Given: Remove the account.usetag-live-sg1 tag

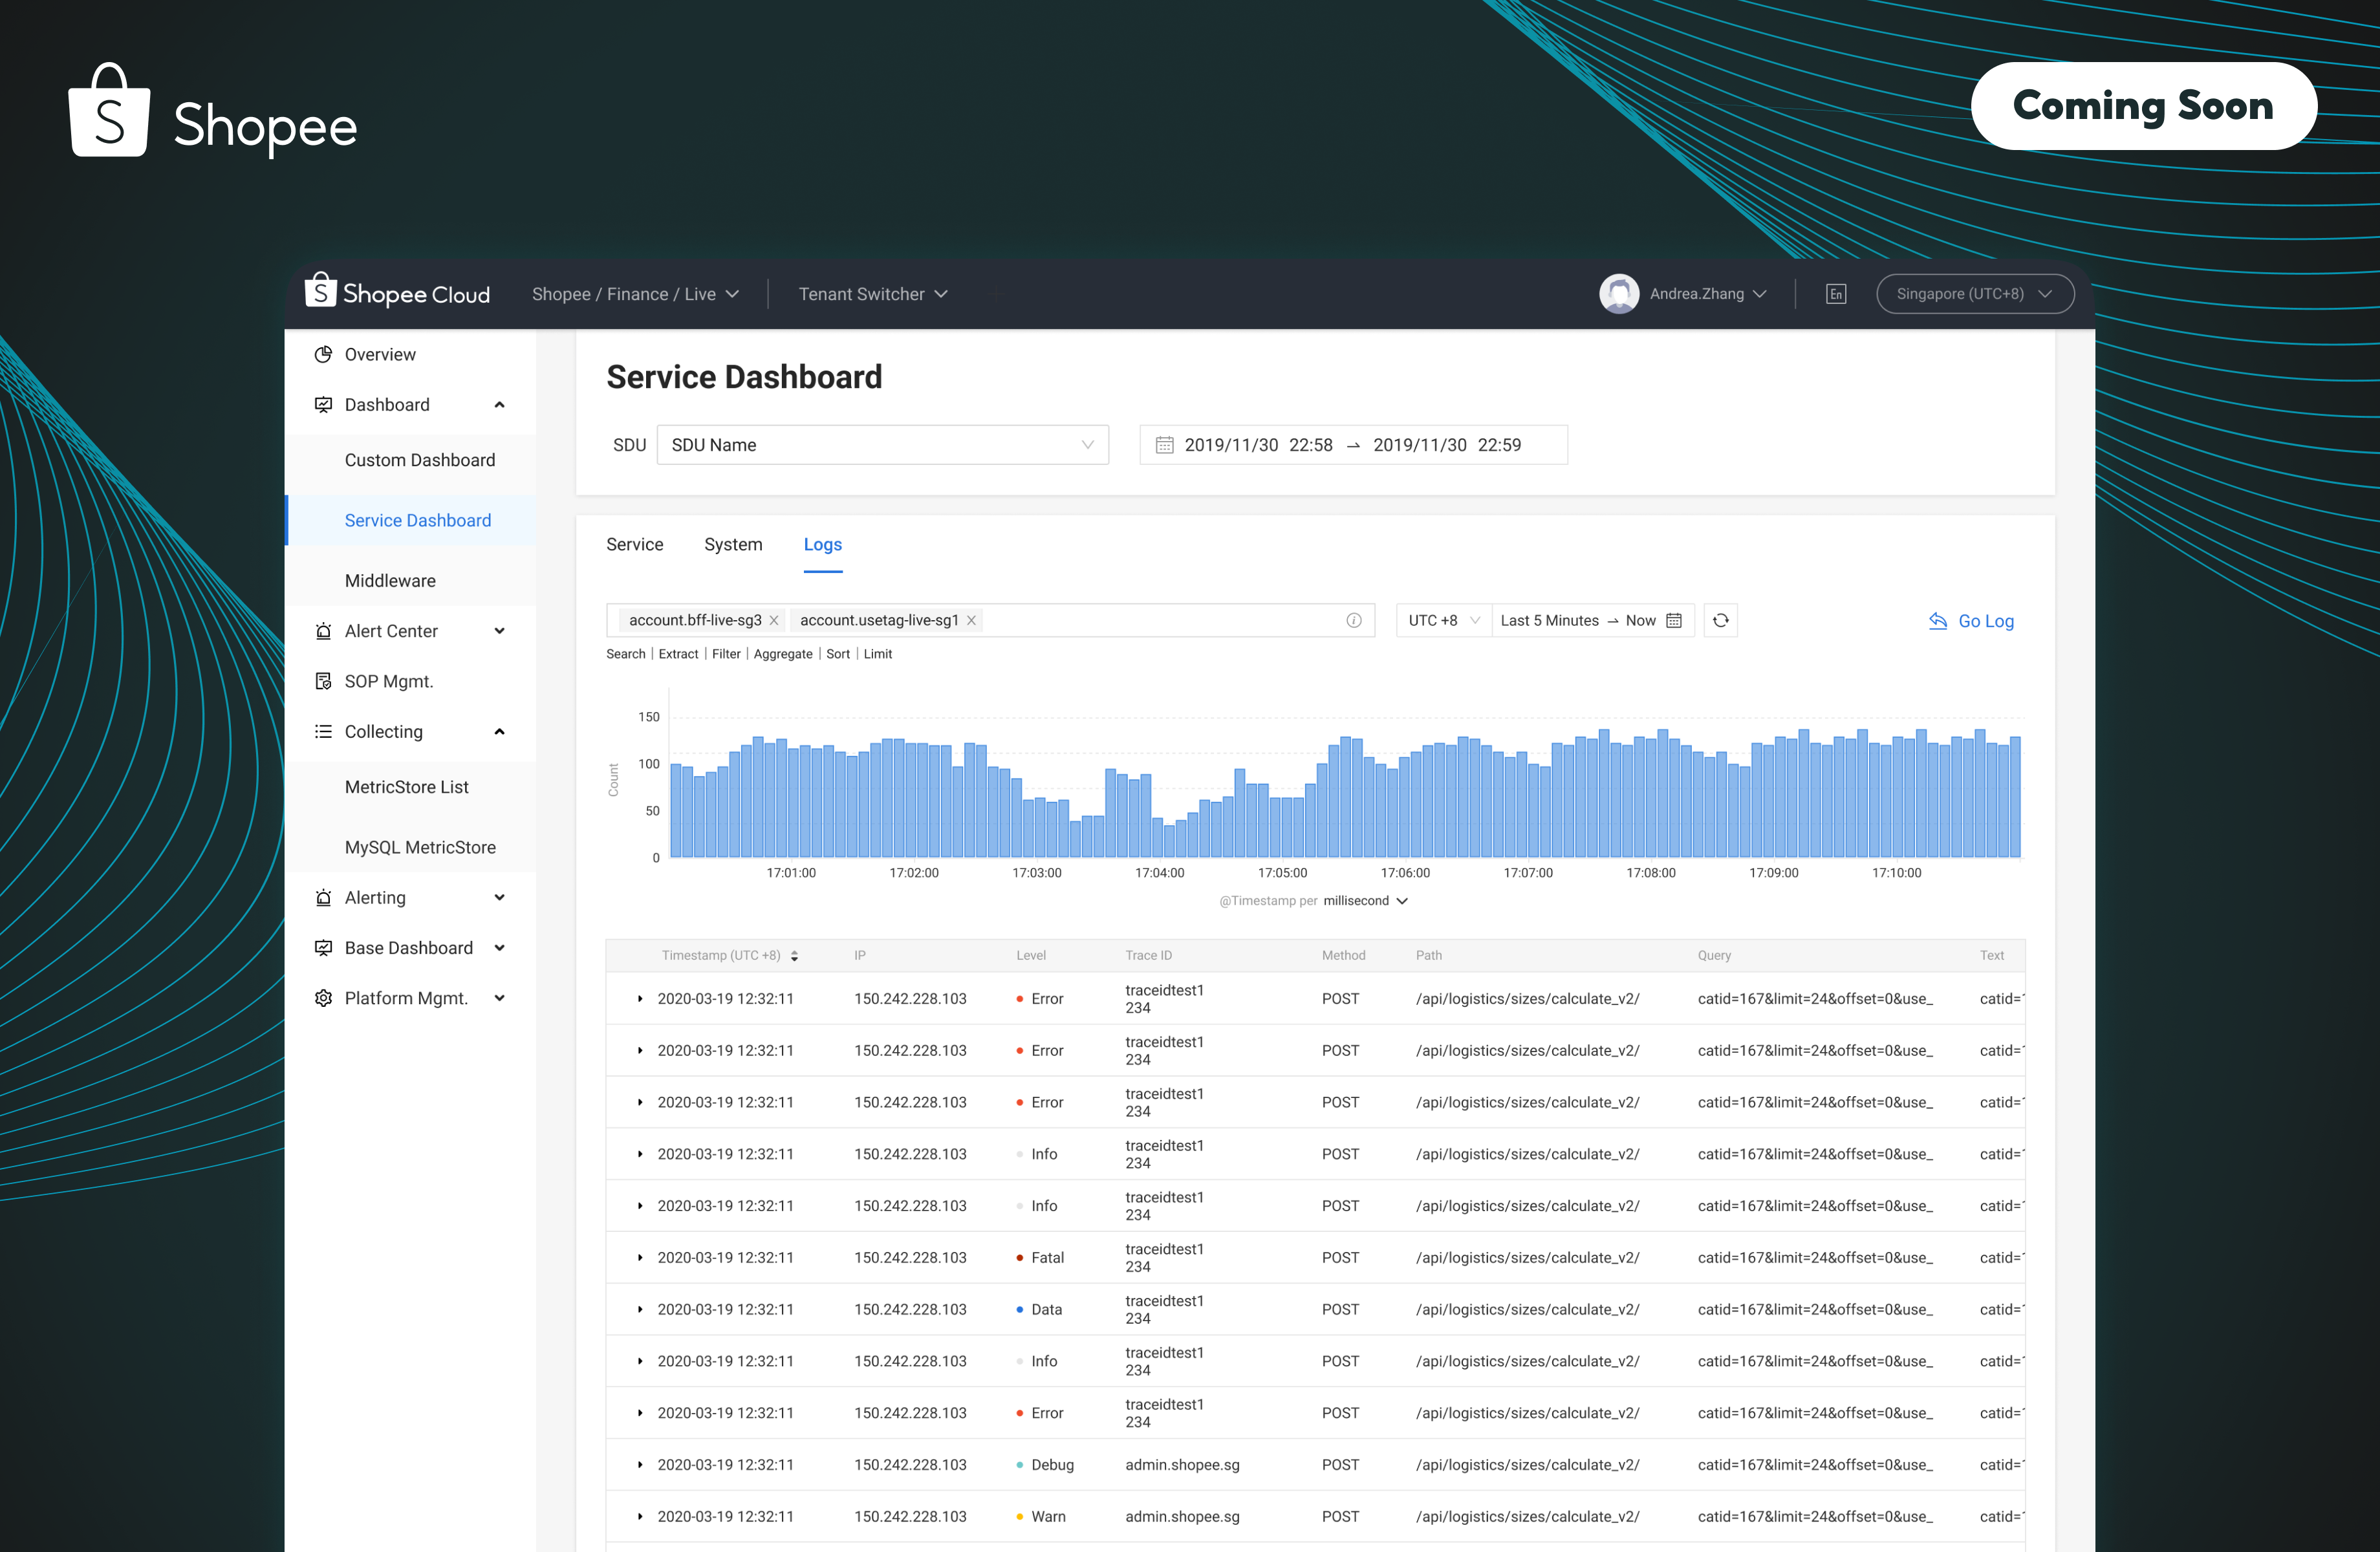Looking at the screenshot, I should [x=970, y=620].
